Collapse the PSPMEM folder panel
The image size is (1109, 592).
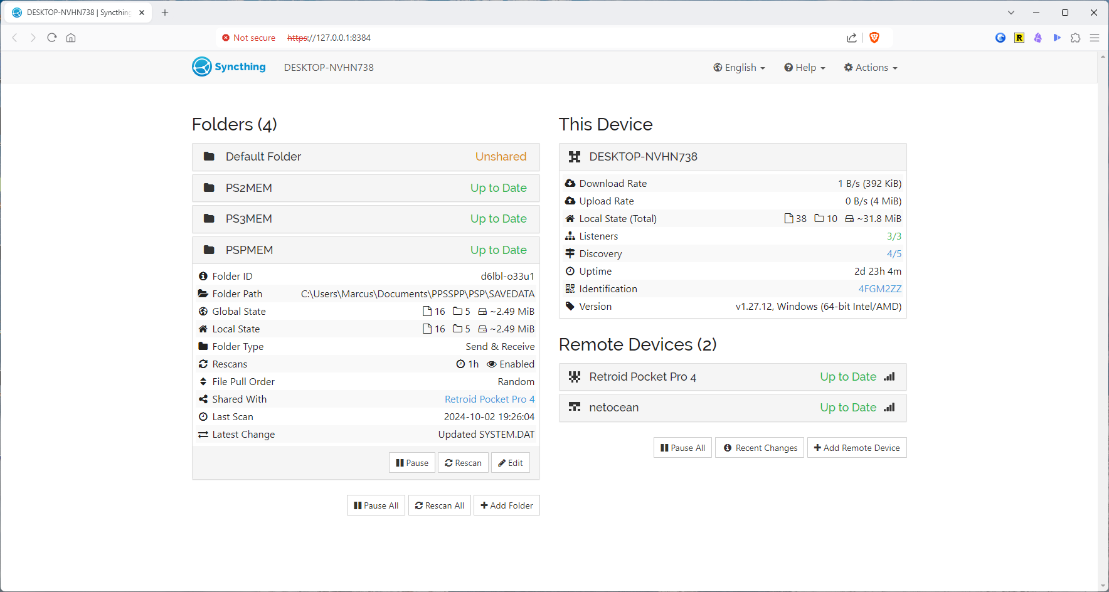[366, 250]
